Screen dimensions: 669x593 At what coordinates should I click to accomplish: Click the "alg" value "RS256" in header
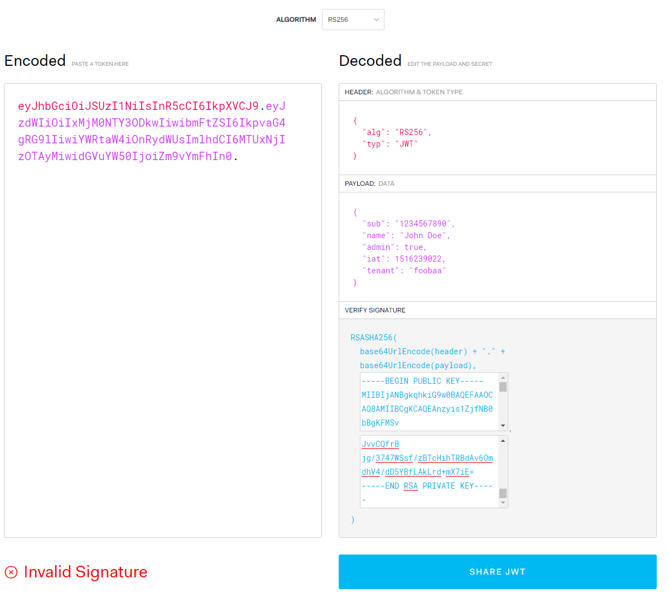(411, 132)
